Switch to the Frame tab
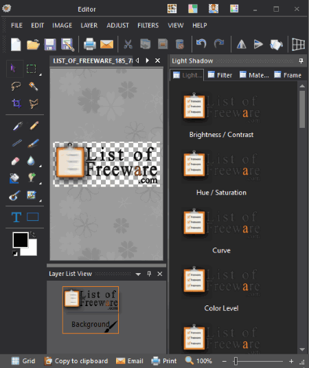 (x=288, y=75)
